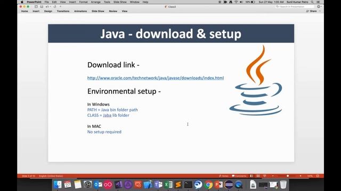Switch to Normal view icon in status bar

coord(251,176)
